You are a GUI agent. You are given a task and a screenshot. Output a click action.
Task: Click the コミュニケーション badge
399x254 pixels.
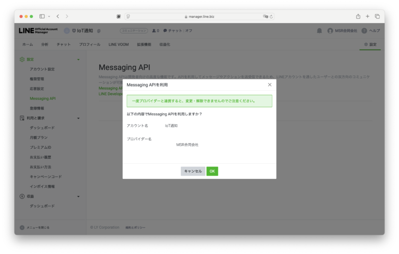(134, 31)
